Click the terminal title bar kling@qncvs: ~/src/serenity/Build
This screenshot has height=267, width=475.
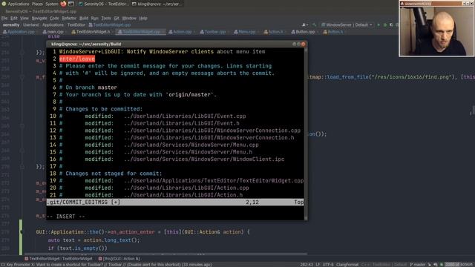[x=177, y=44]
